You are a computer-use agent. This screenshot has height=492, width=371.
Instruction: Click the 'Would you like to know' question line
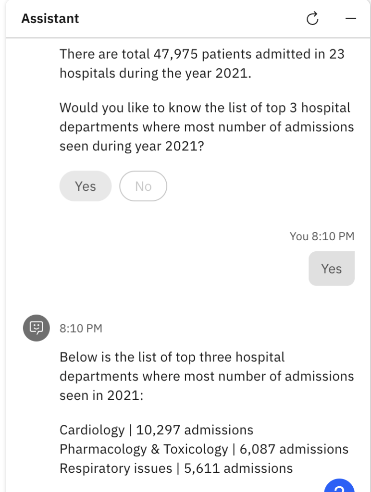tap(205, 108)
